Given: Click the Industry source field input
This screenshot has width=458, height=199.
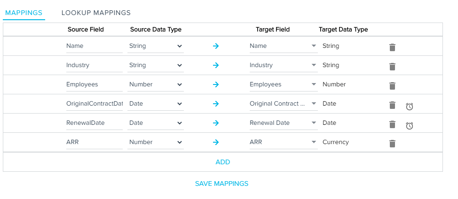Looking at the screenshot, I should coord(94,65).
